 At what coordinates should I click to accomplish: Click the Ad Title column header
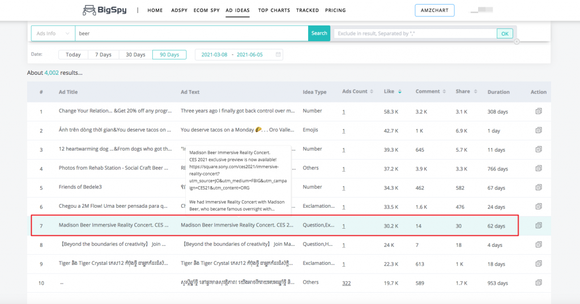(68, 92)
